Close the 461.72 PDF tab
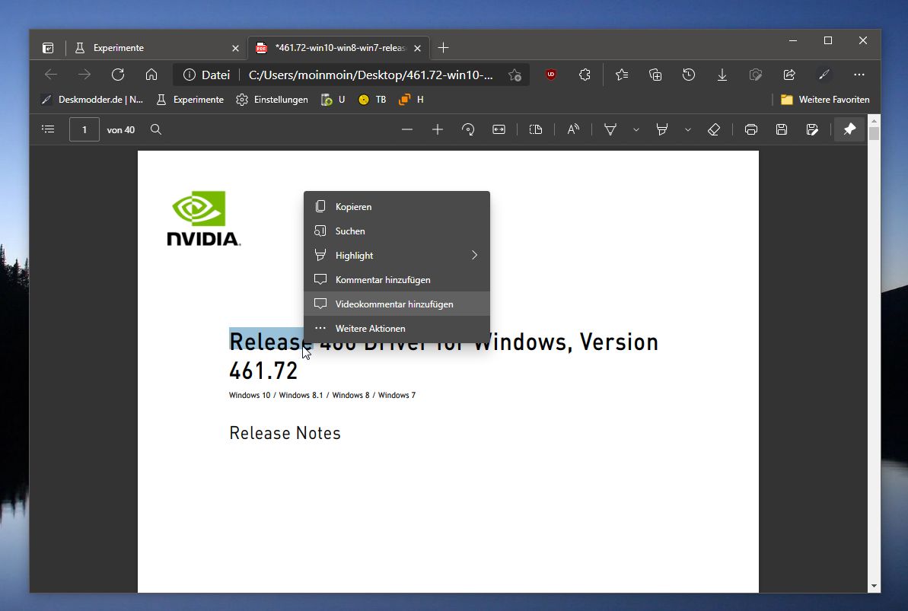The image size is (908, 611). (418, 48)
